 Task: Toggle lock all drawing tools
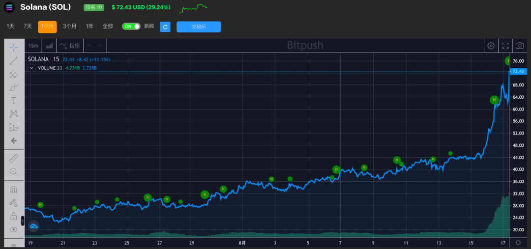tap(14, 216)
